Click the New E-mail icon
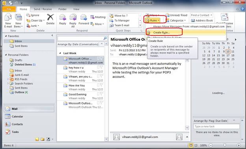This screenshot has width=246, height=149. click(8, 18)
